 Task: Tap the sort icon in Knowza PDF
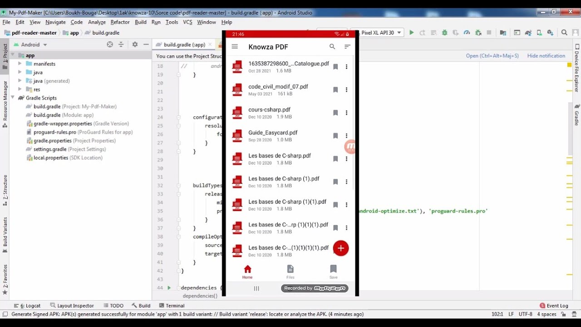pos(347,47)
